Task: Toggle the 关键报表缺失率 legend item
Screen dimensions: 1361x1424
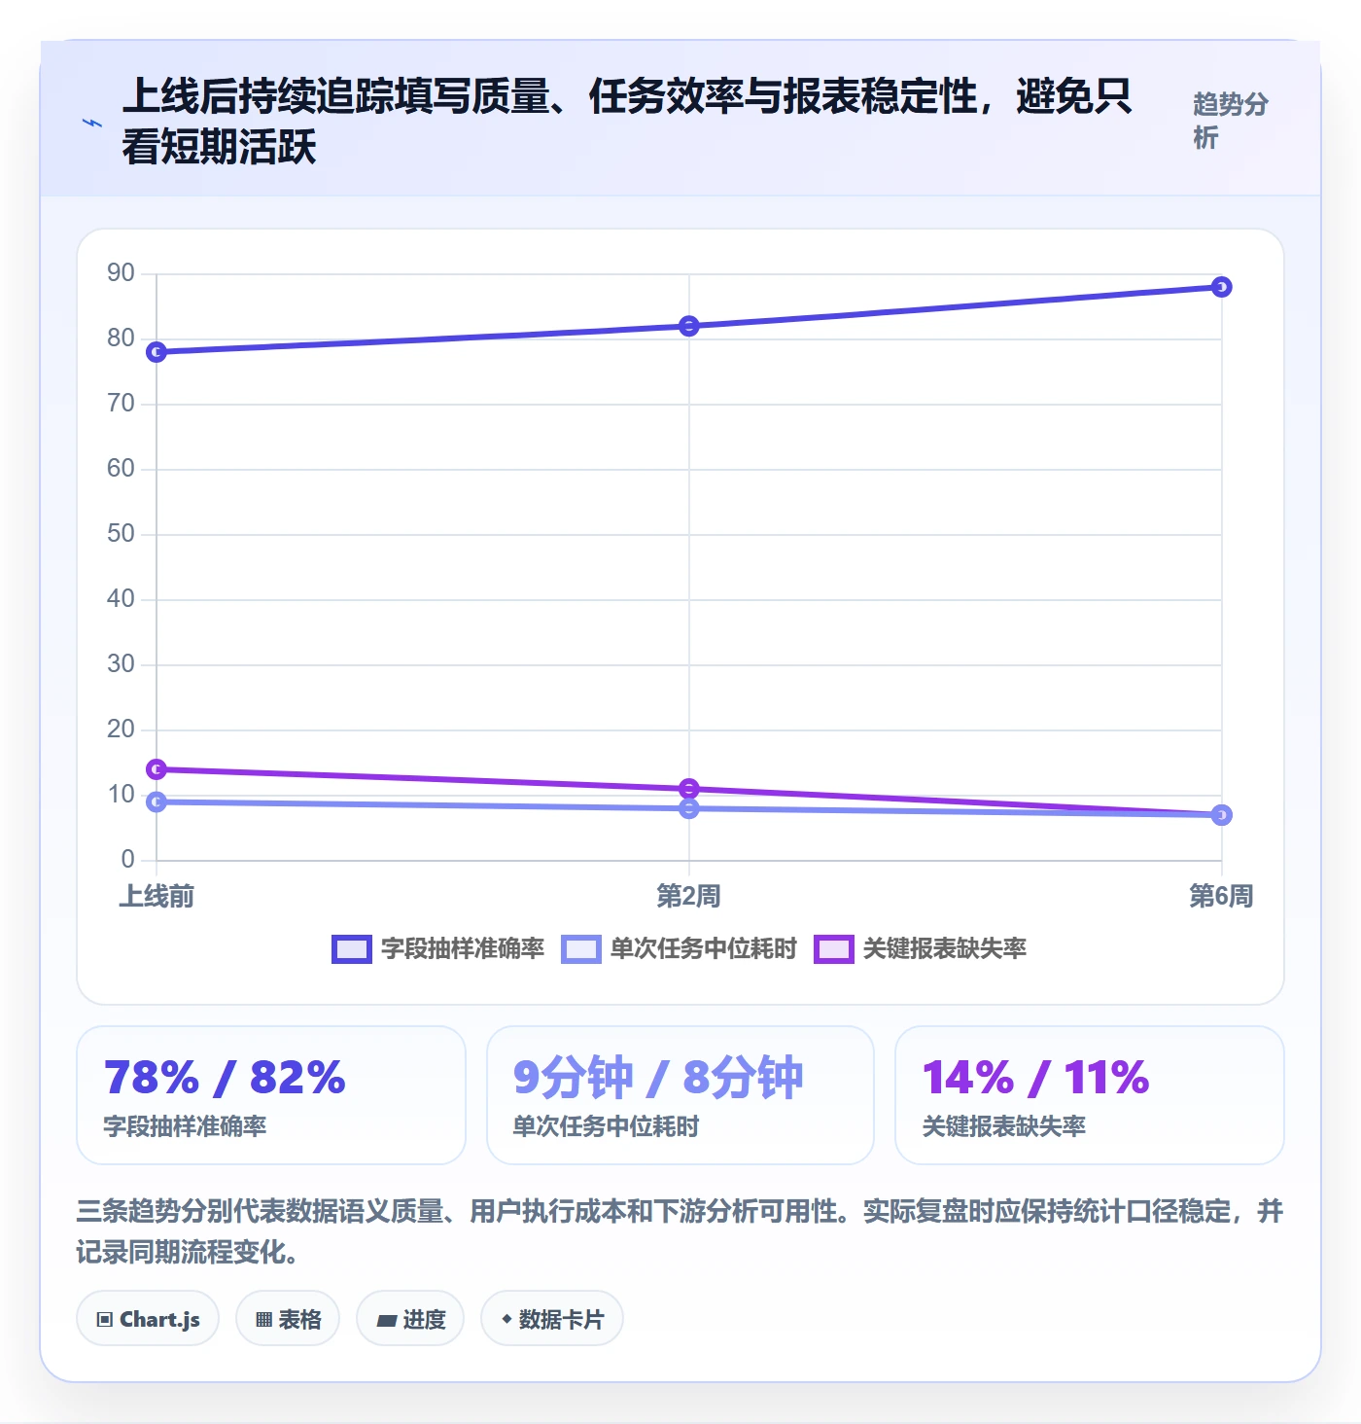Action: [x=920, y=948]
